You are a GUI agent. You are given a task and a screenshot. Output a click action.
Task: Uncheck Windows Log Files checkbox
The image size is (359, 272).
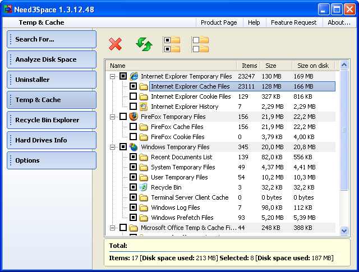click(x=133, y=208)
